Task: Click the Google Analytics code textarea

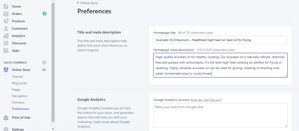Action: tap(220, 115)
